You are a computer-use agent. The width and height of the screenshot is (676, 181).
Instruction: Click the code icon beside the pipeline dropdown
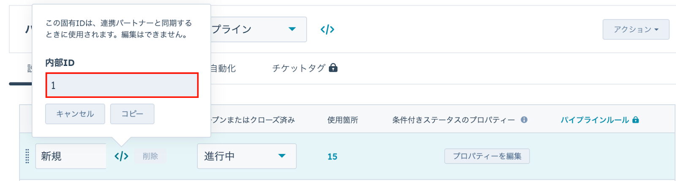pos(327,30)
